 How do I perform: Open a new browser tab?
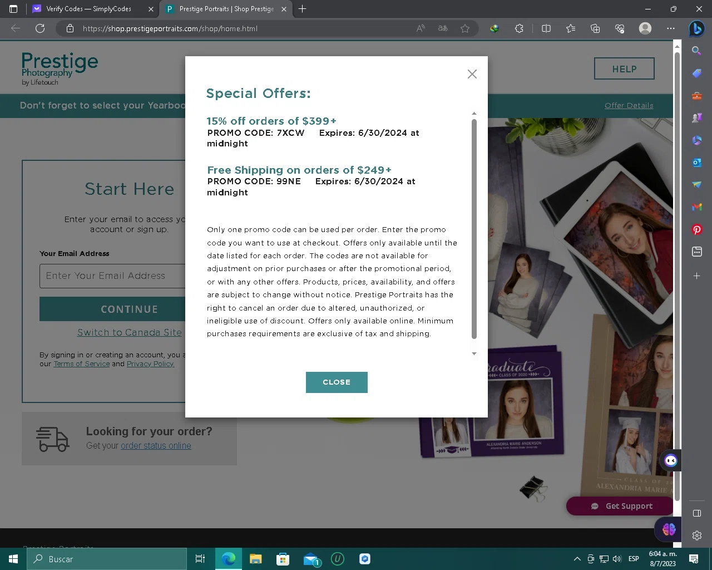303,9
